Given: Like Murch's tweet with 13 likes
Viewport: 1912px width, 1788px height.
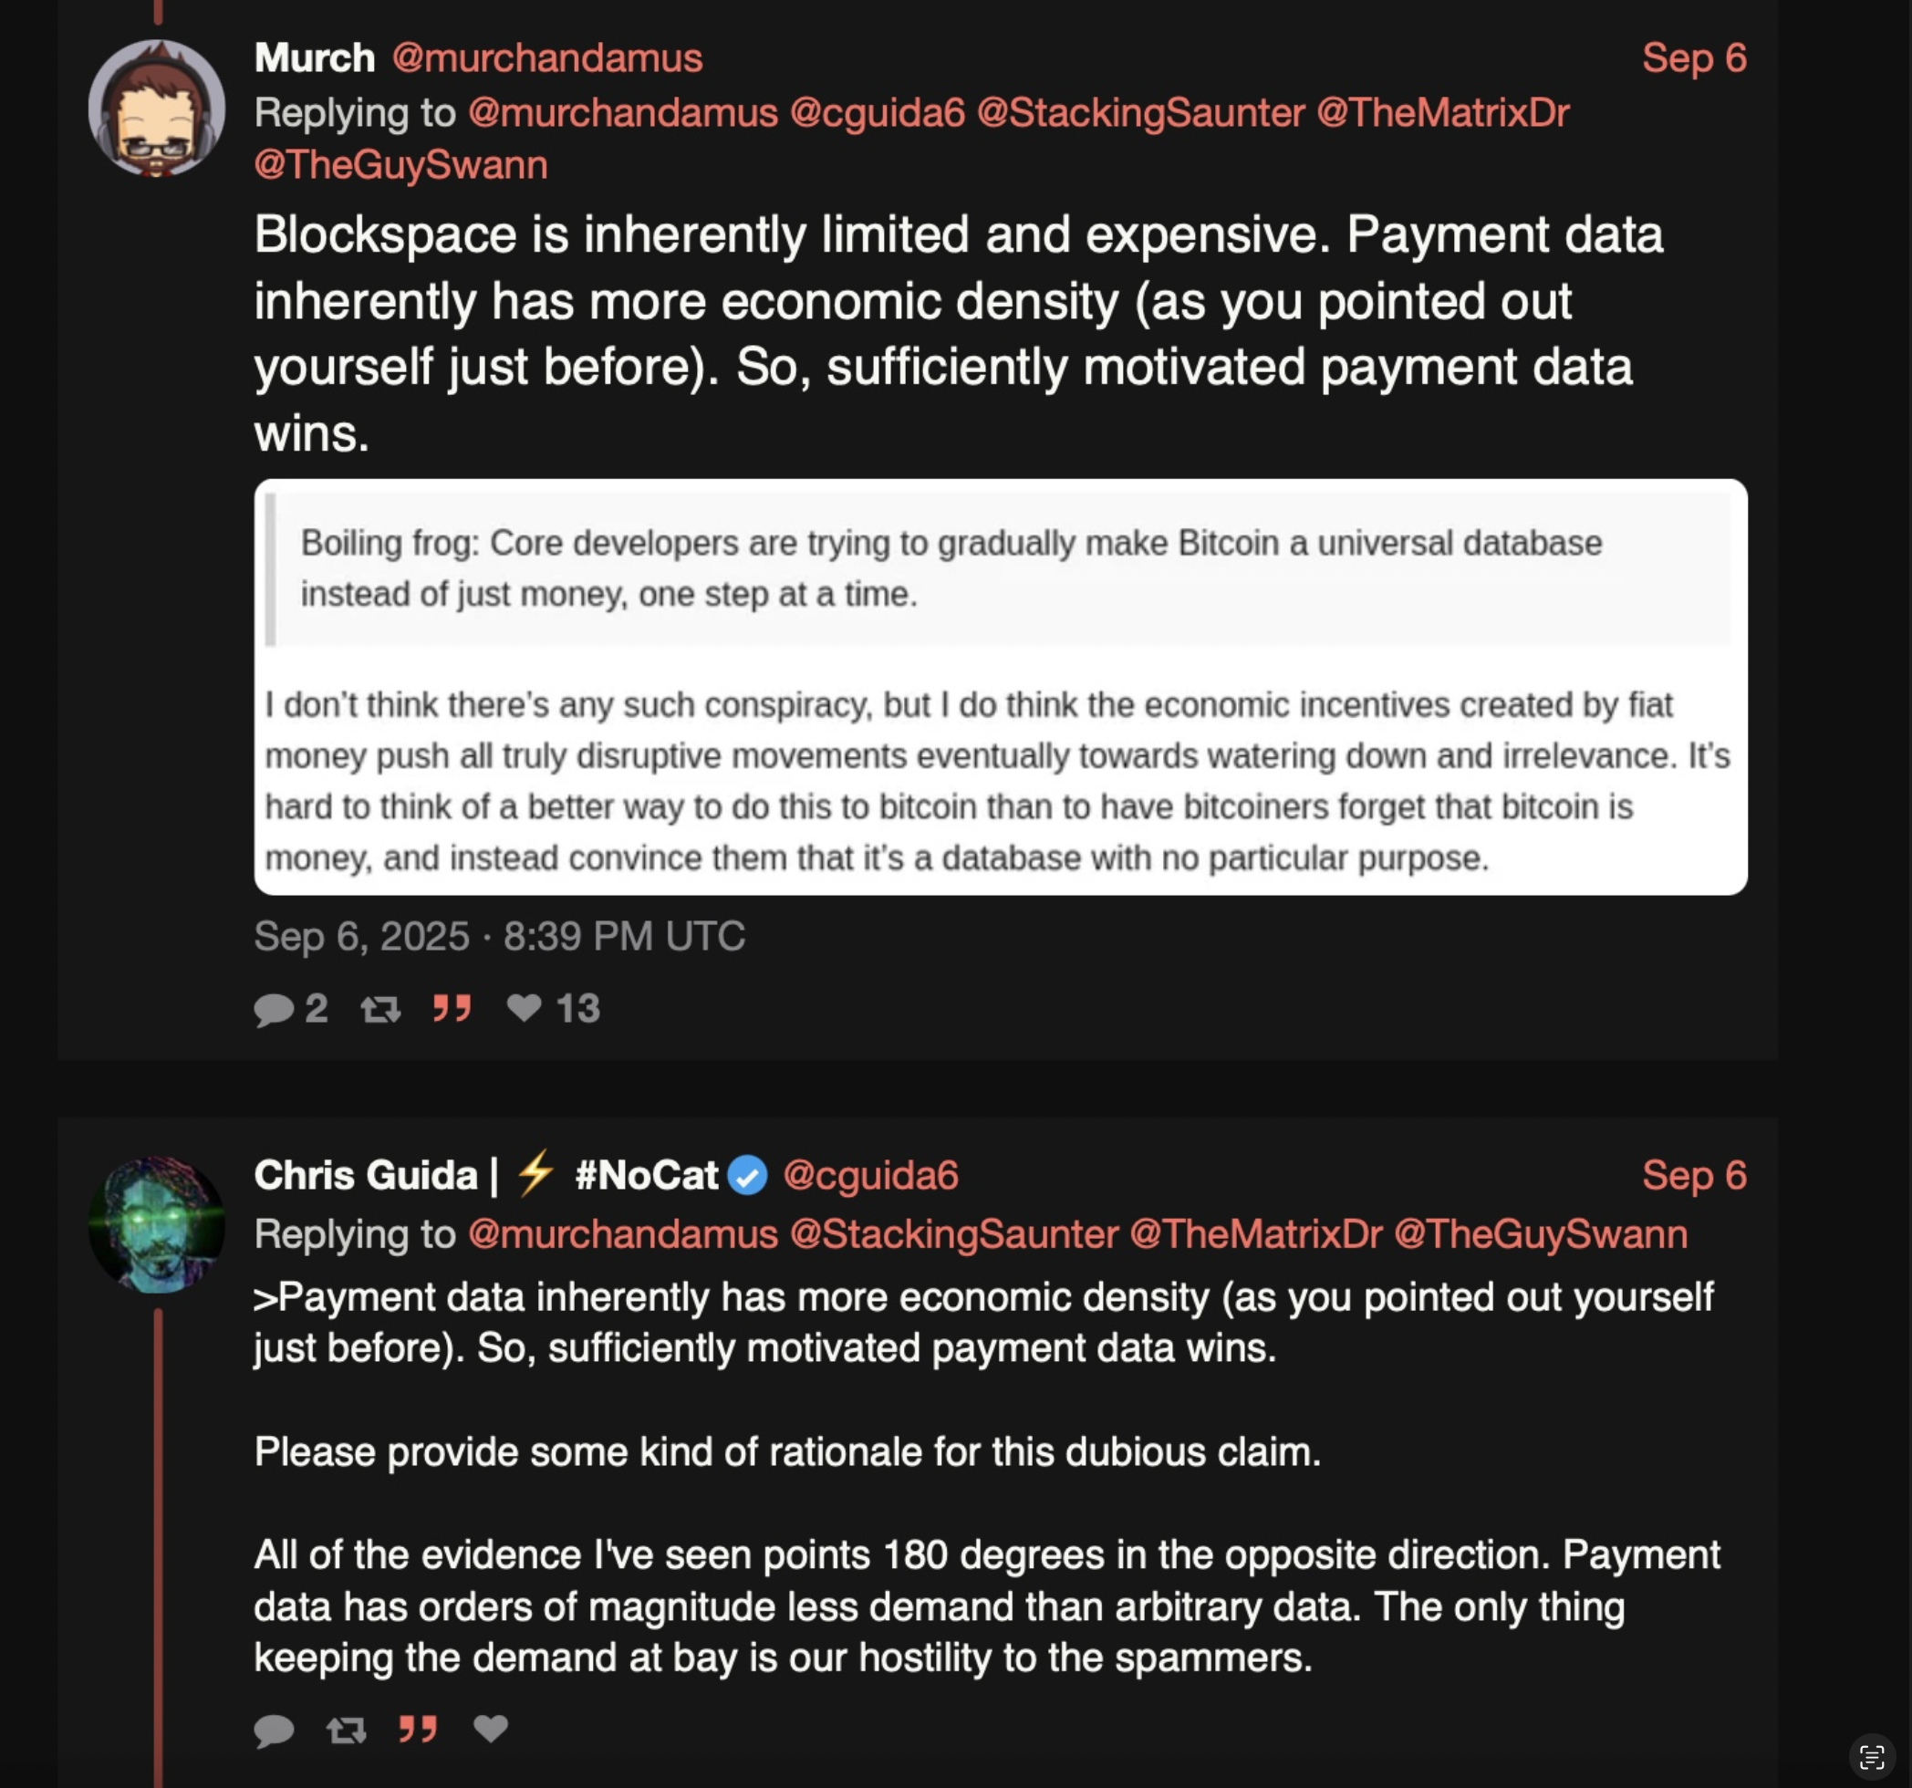Looking at the screenshot, I should coord(525,1008).
